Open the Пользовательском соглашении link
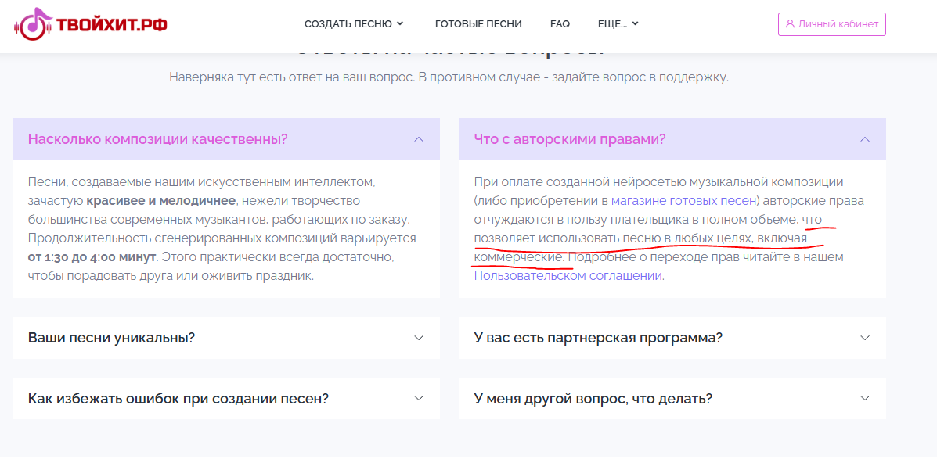The image size is (937, 459). tap(568, 275)
